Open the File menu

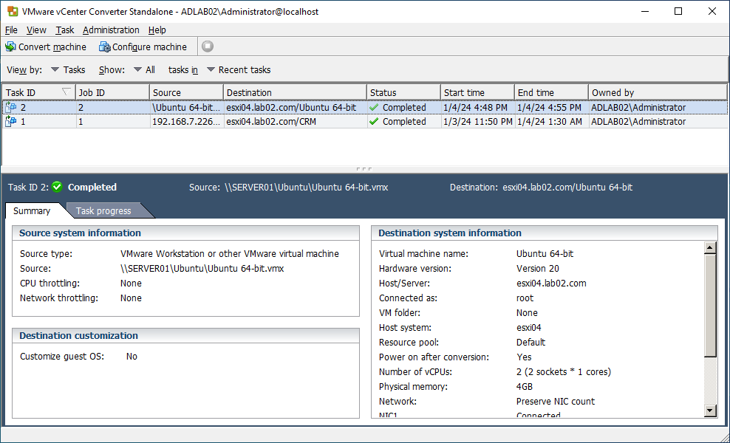click(x=11, y=30)
